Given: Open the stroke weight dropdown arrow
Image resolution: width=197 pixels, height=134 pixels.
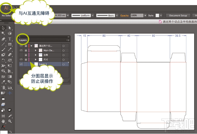Looking at the screenshot, I should click(68, 16).
